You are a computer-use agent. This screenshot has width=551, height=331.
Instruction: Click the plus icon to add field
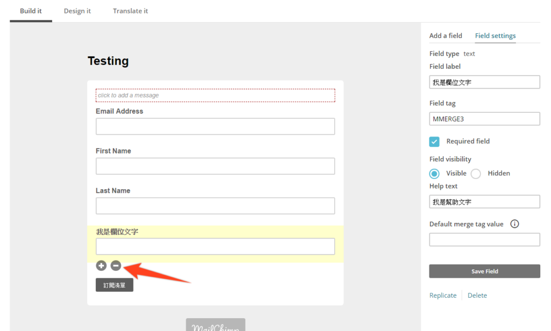coord(101,265)
